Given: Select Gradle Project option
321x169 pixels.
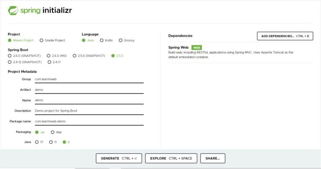Looking at the screenshot, I should pyautogui.click(x=52, y=40).
